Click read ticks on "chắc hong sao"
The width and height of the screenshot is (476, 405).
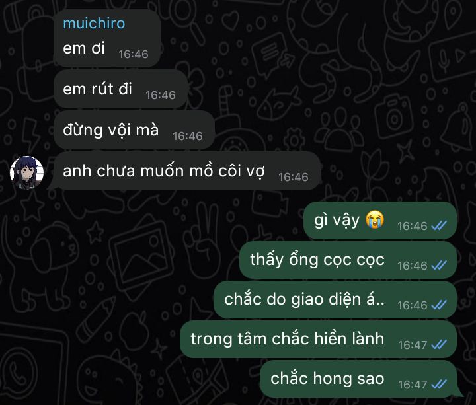[439, 384]
